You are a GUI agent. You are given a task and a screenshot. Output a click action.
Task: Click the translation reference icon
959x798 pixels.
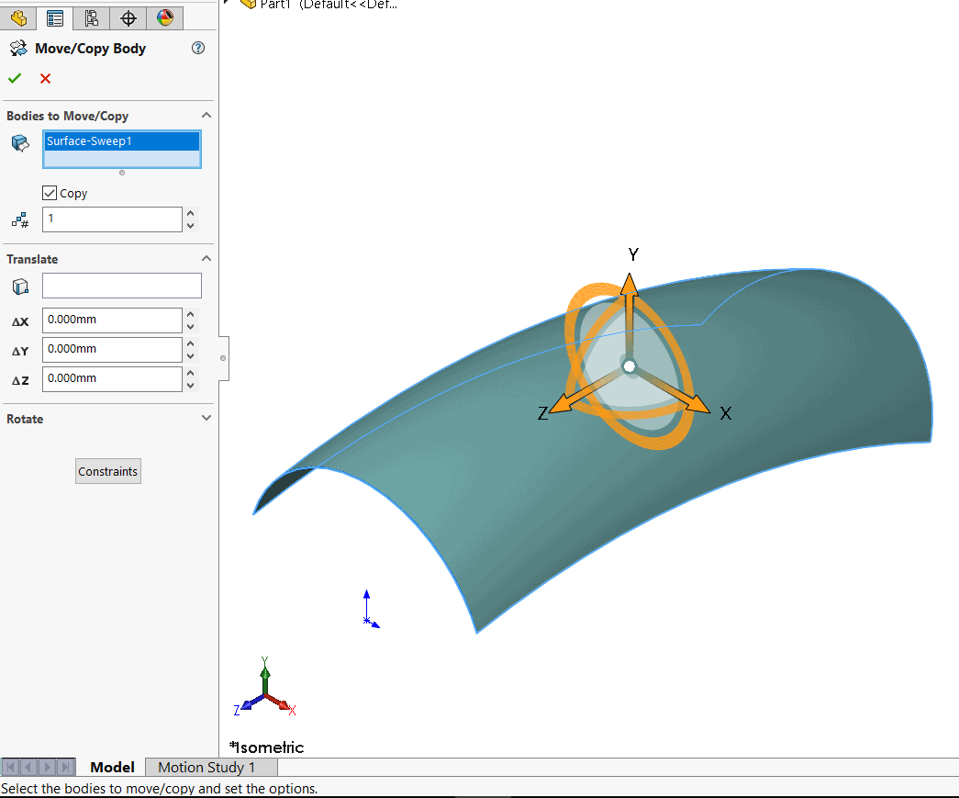point(20,287)
